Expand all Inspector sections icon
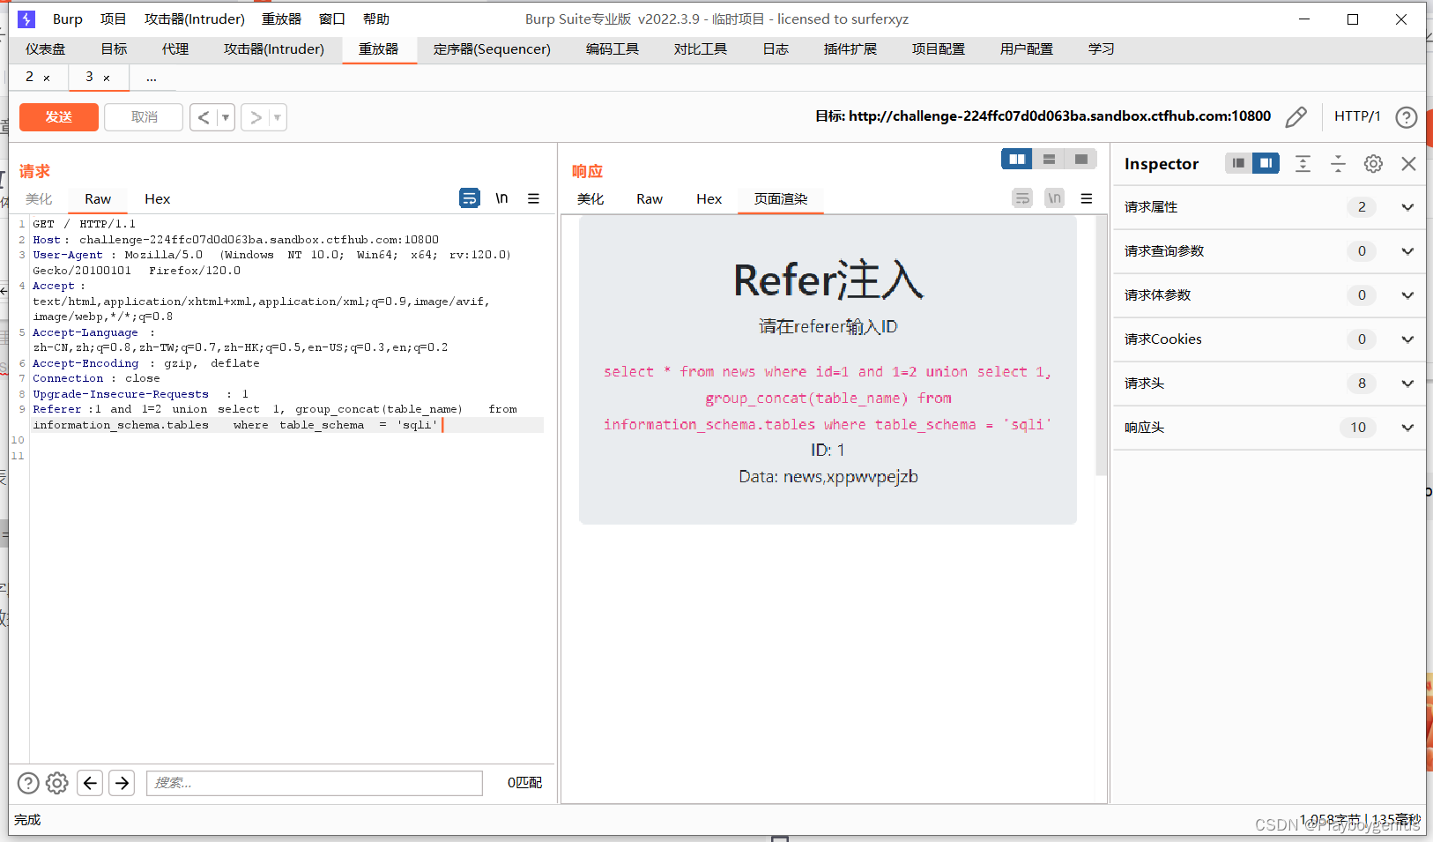 point(1303,163)
